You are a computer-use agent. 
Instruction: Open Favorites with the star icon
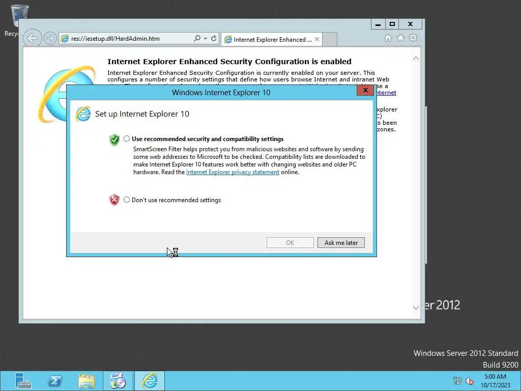[400, 38]
